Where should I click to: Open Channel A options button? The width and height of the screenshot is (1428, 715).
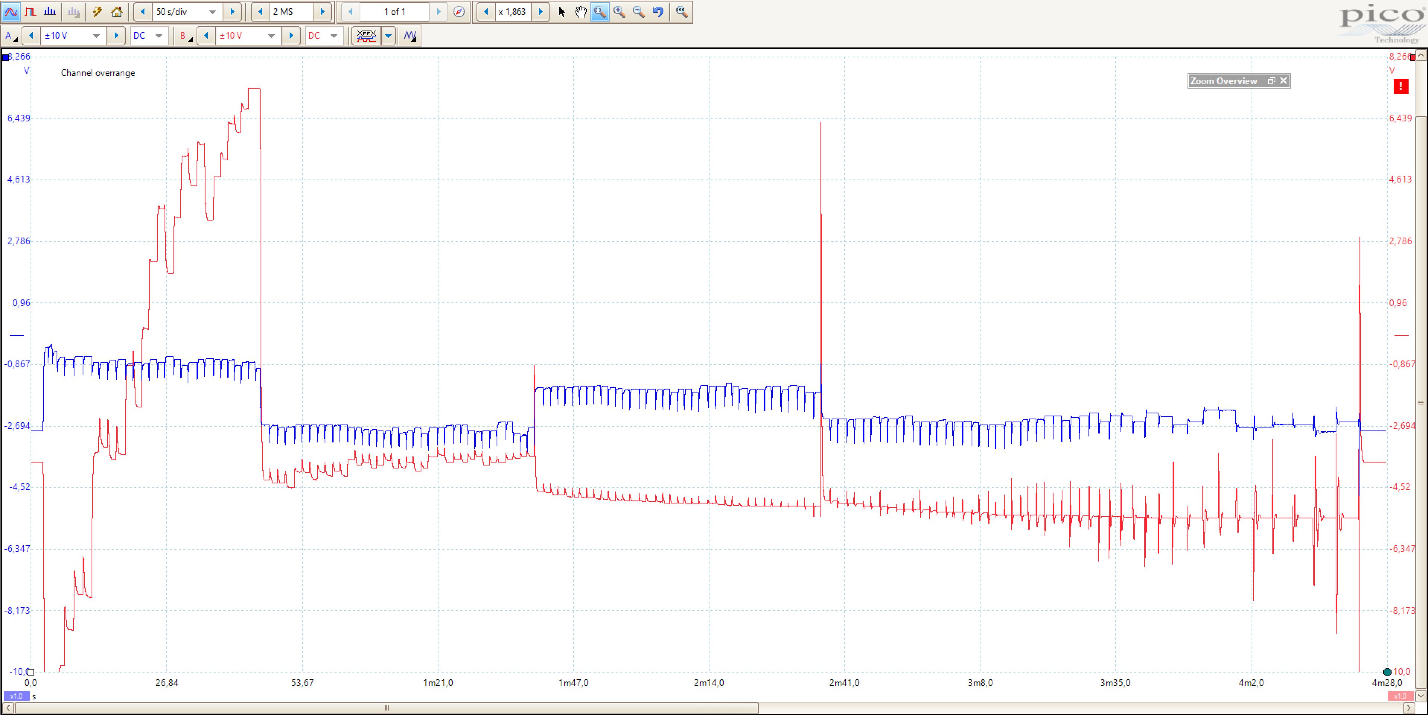point(10,35)
